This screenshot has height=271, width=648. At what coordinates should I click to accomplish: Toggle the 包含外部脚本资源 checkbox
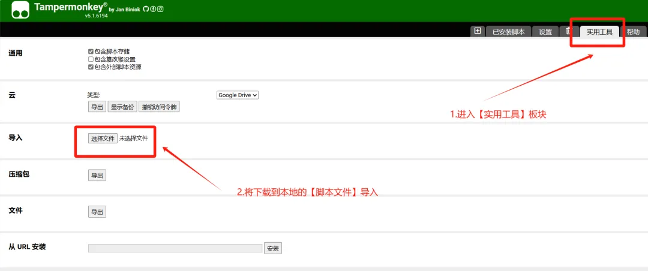pyautogui.click(x=91, y=67)
